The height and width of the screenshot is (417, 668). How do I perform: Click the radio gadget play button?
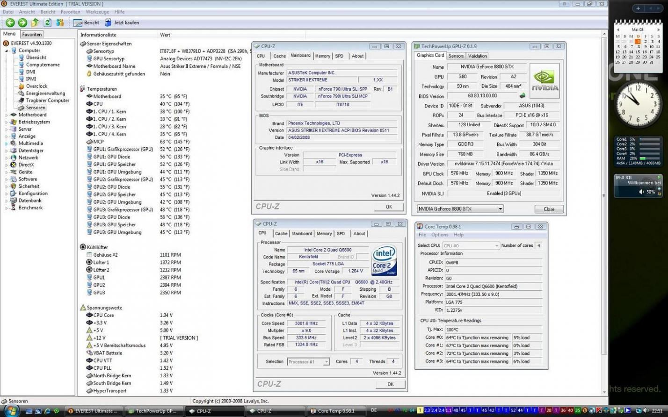pos(659,177)
